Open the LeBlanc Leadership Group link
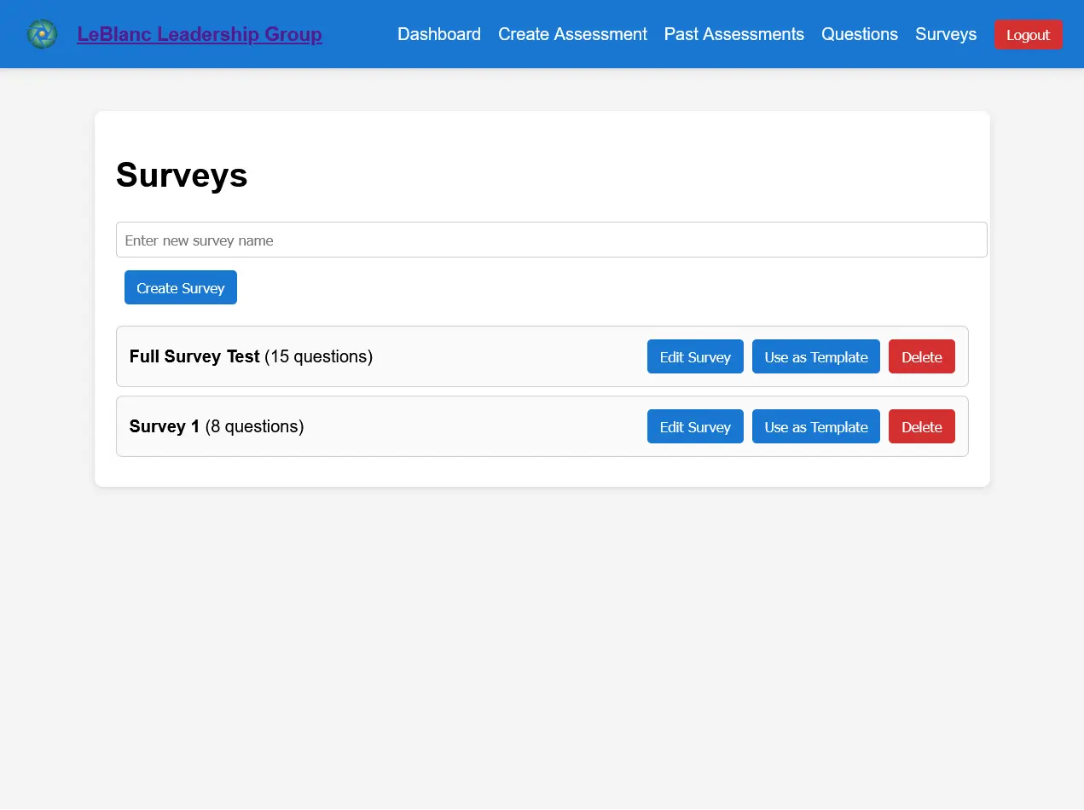This screenshot has width=1084, height=810. coord(200,34)
